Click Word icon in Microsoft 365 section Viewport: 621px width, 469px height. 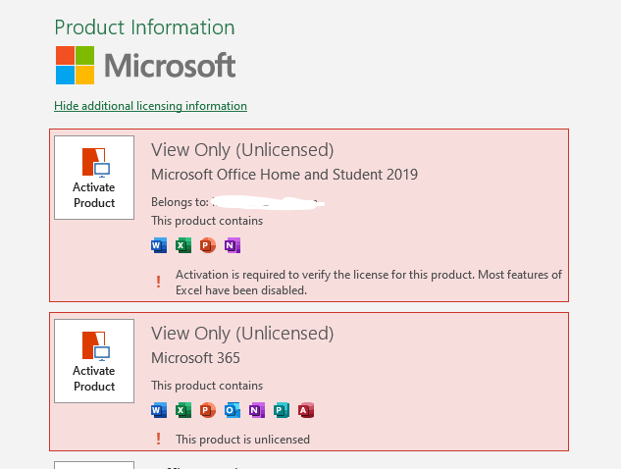159,410
